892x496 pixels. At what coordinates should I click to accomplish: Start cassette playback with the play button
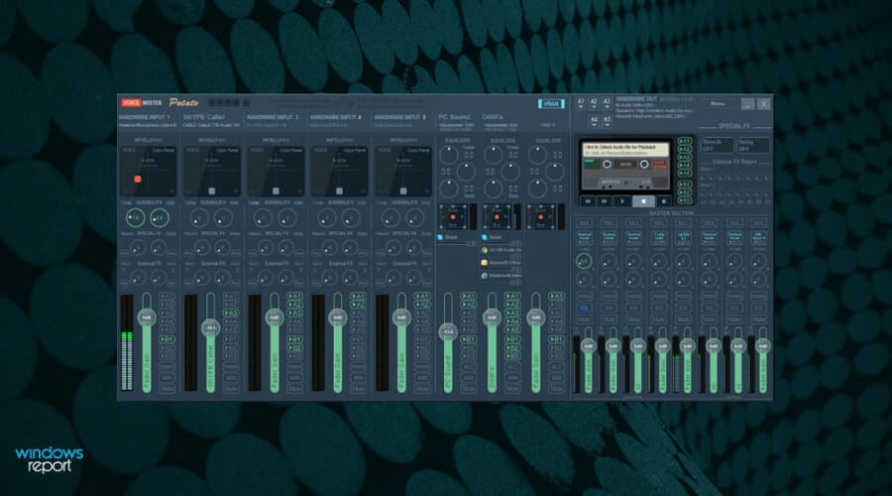pos(623,201)
